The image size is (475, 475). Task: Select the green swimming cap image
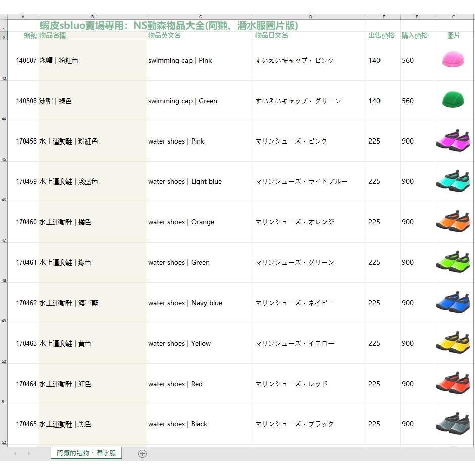point(453,100)
